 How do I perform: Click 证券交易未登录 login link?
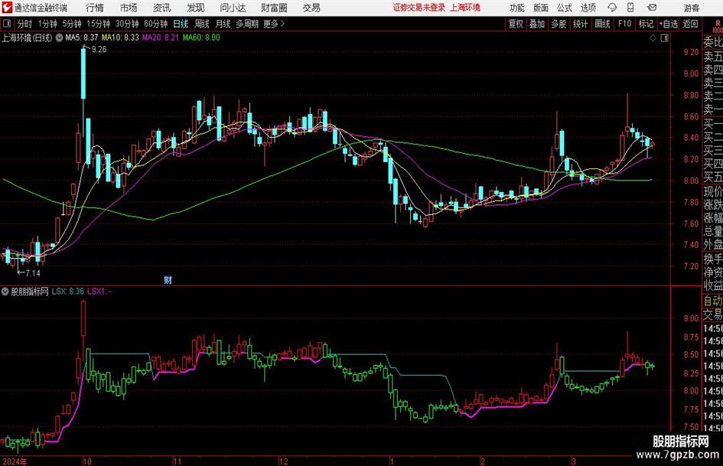click(x=419, y=8)
